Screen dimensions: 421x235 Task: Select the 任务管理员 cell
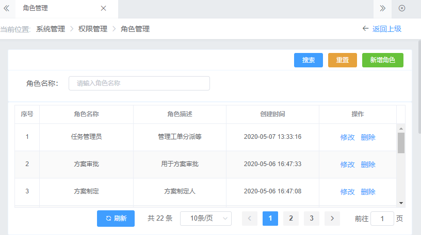(87, 137)
